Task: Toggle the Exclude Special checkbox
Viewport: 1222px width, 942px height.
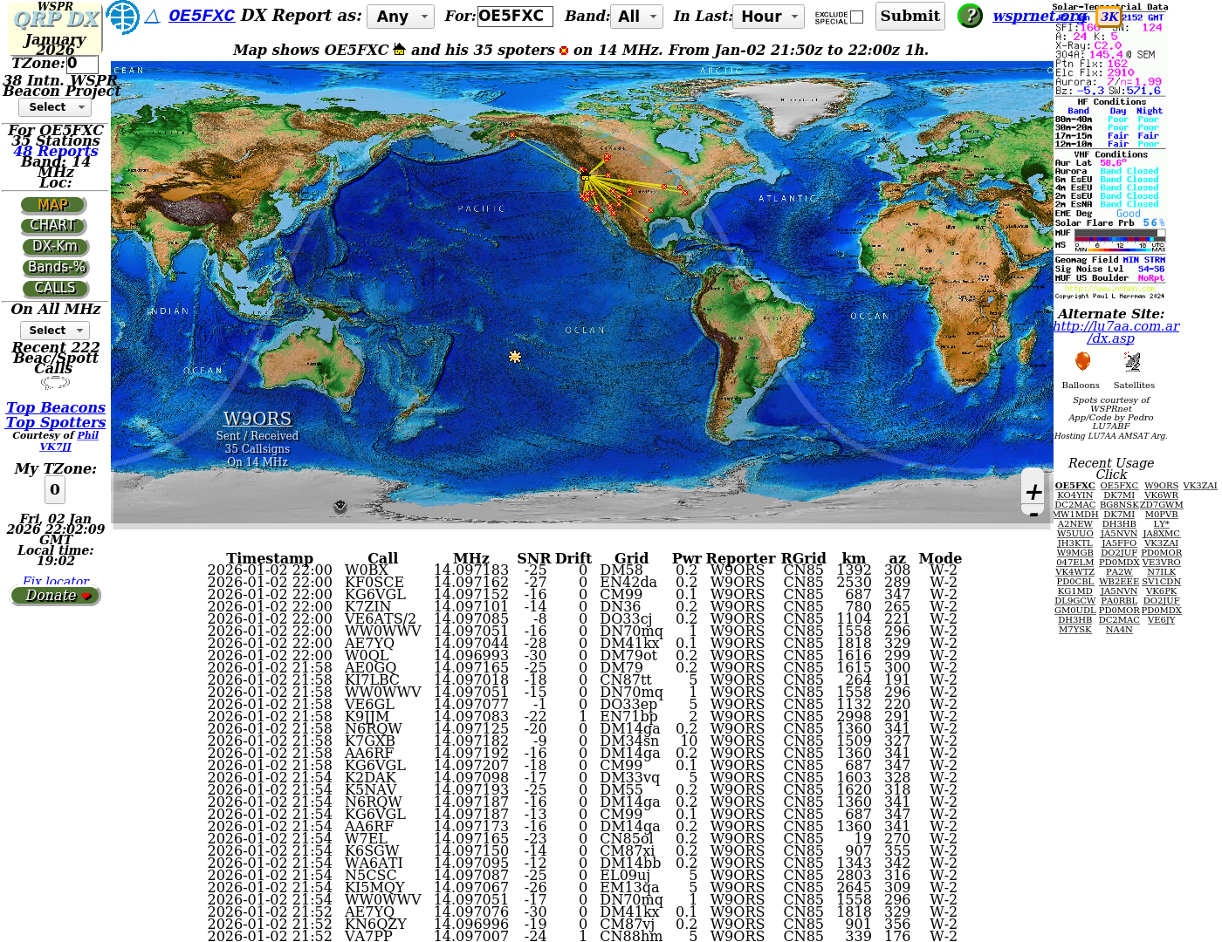Action: click(856, 17)
